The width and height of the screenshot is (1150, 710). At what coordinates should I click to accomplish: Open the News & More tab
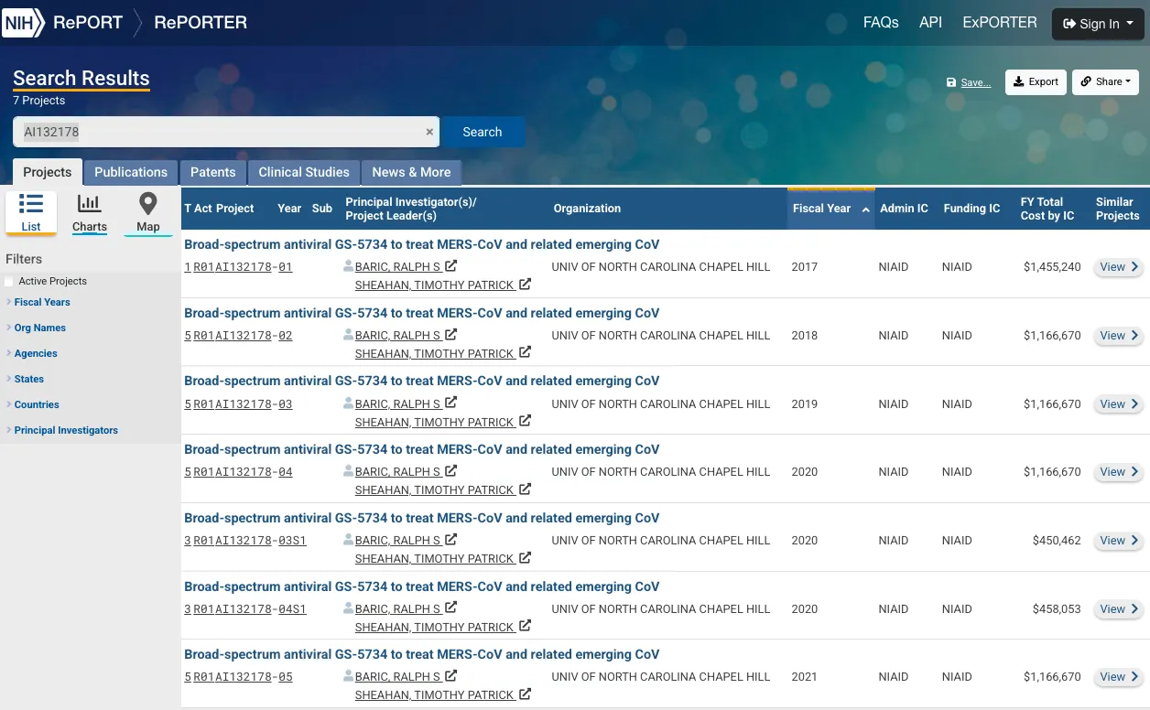(411, 172)
